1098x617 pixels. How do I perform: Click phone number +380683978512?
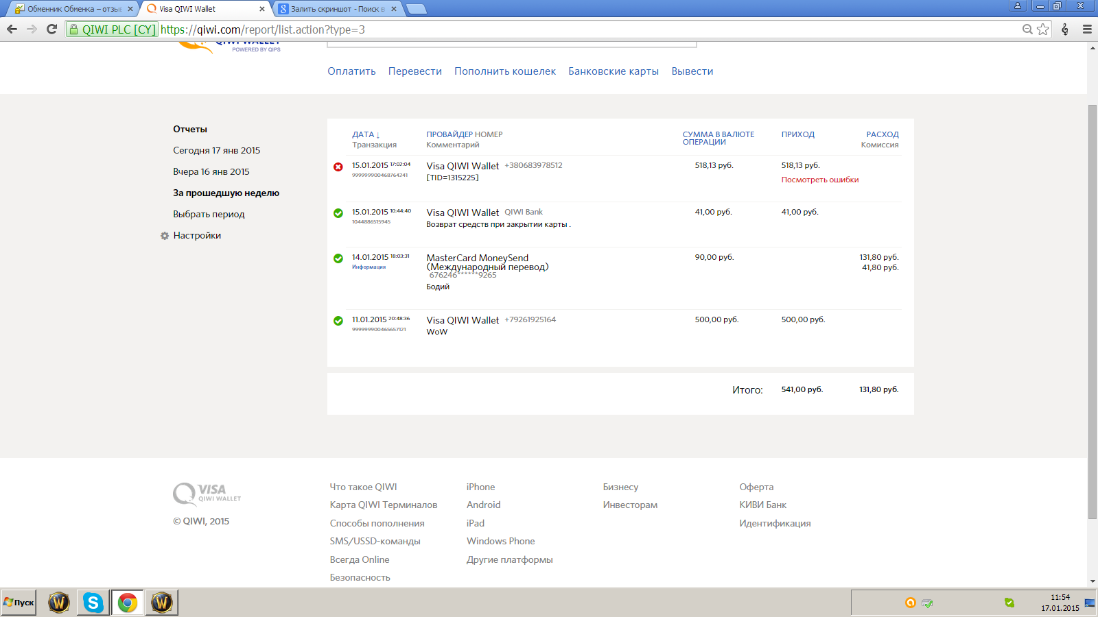tap(533, 165)
